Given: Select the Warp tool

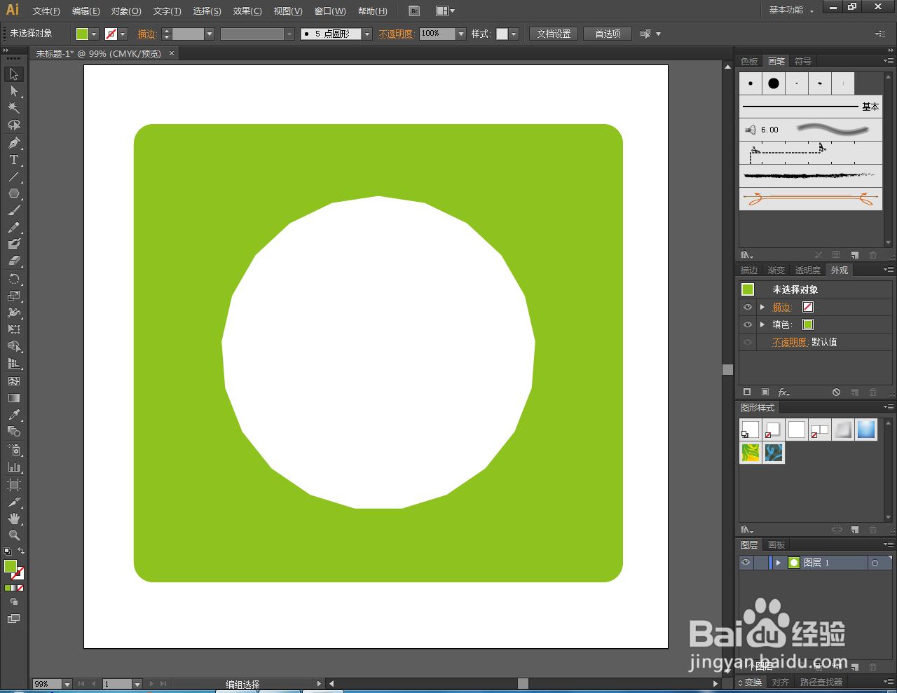Looking at the screenshot, I should [14, 313].
